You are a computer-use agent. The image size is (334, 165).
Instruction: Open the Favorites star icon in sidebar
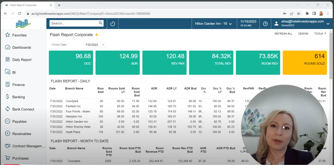(x=8, y=35)
